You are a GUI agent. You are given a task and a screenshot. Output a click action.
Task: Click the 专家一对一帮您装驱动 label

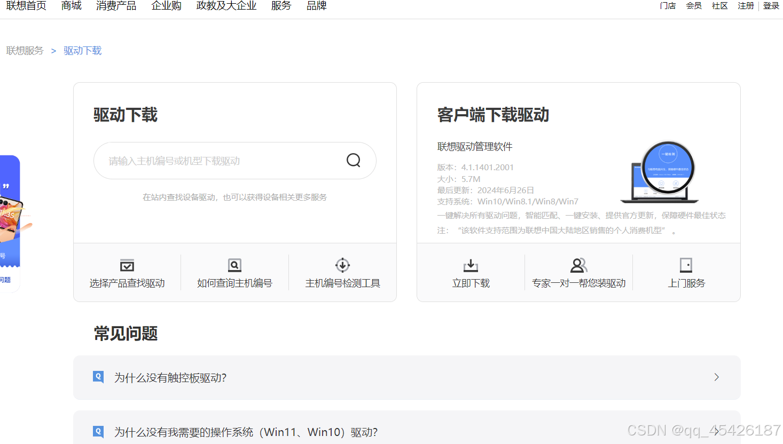click(578, 283)
